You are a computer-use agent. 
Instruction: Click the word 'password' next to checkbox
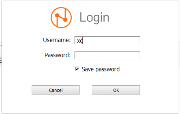pyautogui.click(x=107, y=69)
